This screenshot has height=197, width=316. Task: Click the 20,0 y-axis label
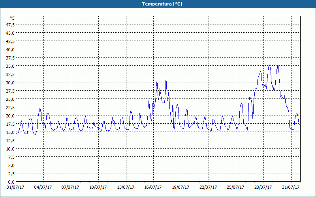(11, 116)
